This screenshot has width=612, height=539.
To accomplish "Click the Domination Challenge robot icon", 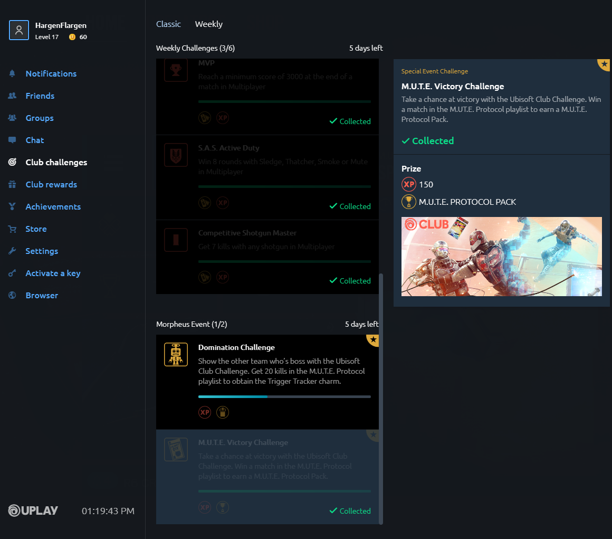I will click(x=176, y=354).
